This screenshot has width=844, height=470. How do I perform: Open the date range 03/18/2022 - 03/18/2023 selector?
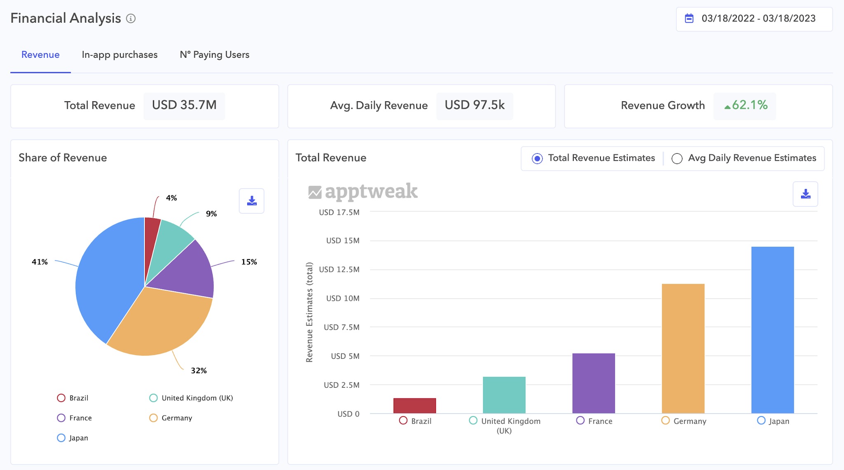coord(758,18)
